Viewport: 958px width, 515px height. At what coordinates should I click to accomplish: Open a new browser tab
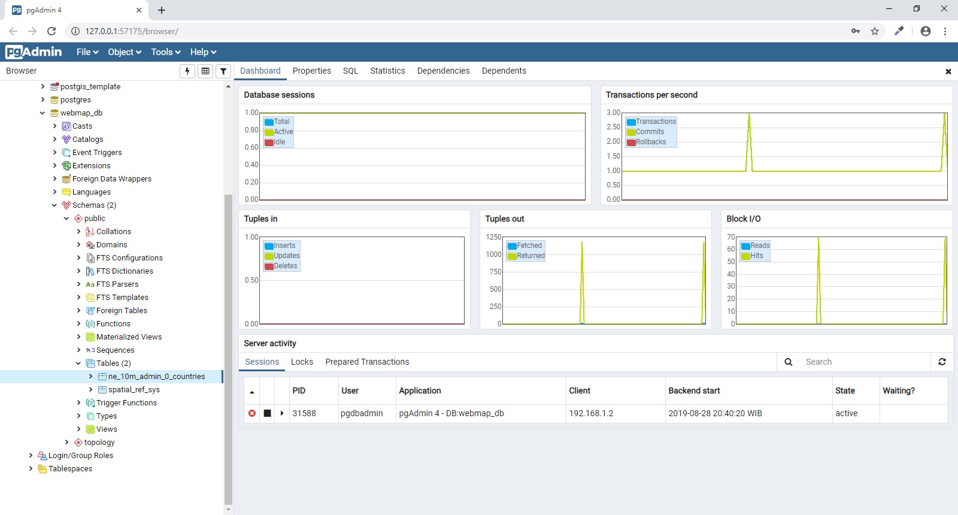[x=162, y=10]
